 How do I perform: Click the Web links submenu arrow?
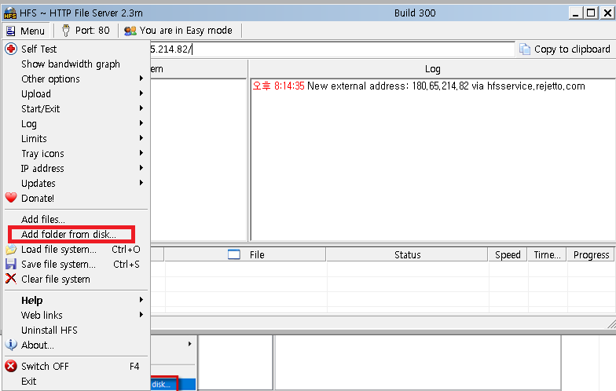[141, 315]
